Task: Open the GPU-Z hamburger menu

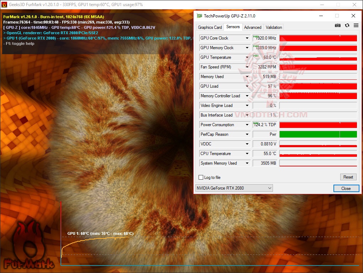Action: [x=356, y=26]
